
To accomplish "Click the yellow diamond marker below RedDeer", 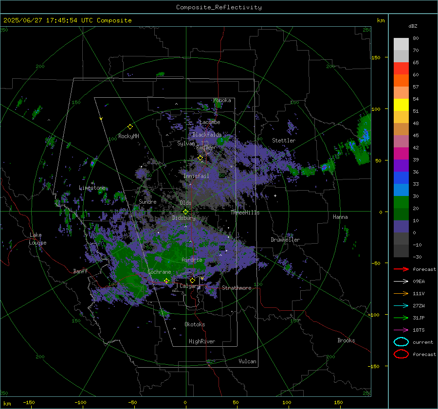I will coord(200,158).
